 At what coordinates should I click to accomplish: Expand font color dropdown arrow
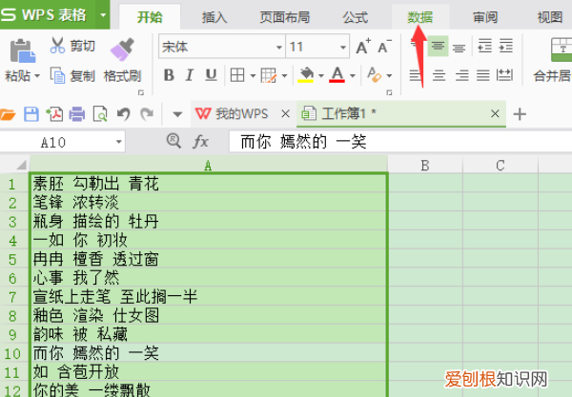pyautogui.click(x=352, y=76)
